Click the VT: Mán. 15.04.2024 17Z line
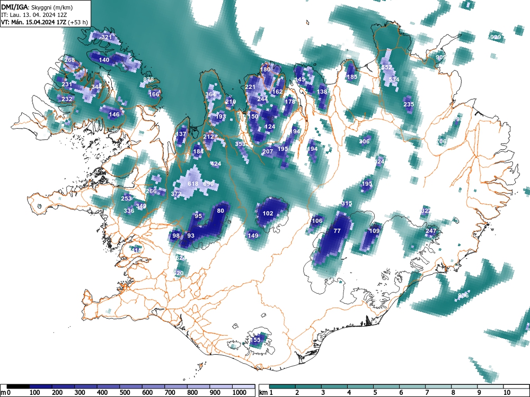 45,23
